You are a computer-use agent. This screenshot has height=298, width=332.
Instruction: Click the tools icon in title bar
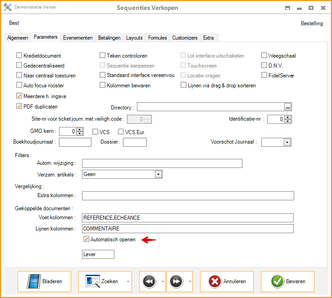click(7, 8)
